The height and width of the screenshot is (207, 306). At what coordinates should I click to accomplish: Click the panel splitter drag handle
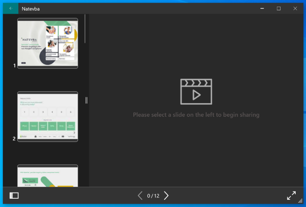click(x=86, y=100)
